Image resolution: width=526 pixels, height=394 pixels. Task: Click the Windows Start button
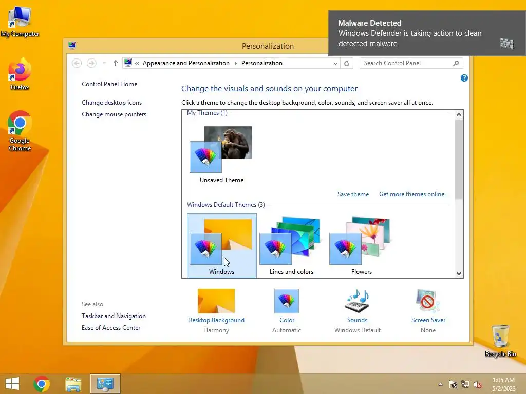12,384
